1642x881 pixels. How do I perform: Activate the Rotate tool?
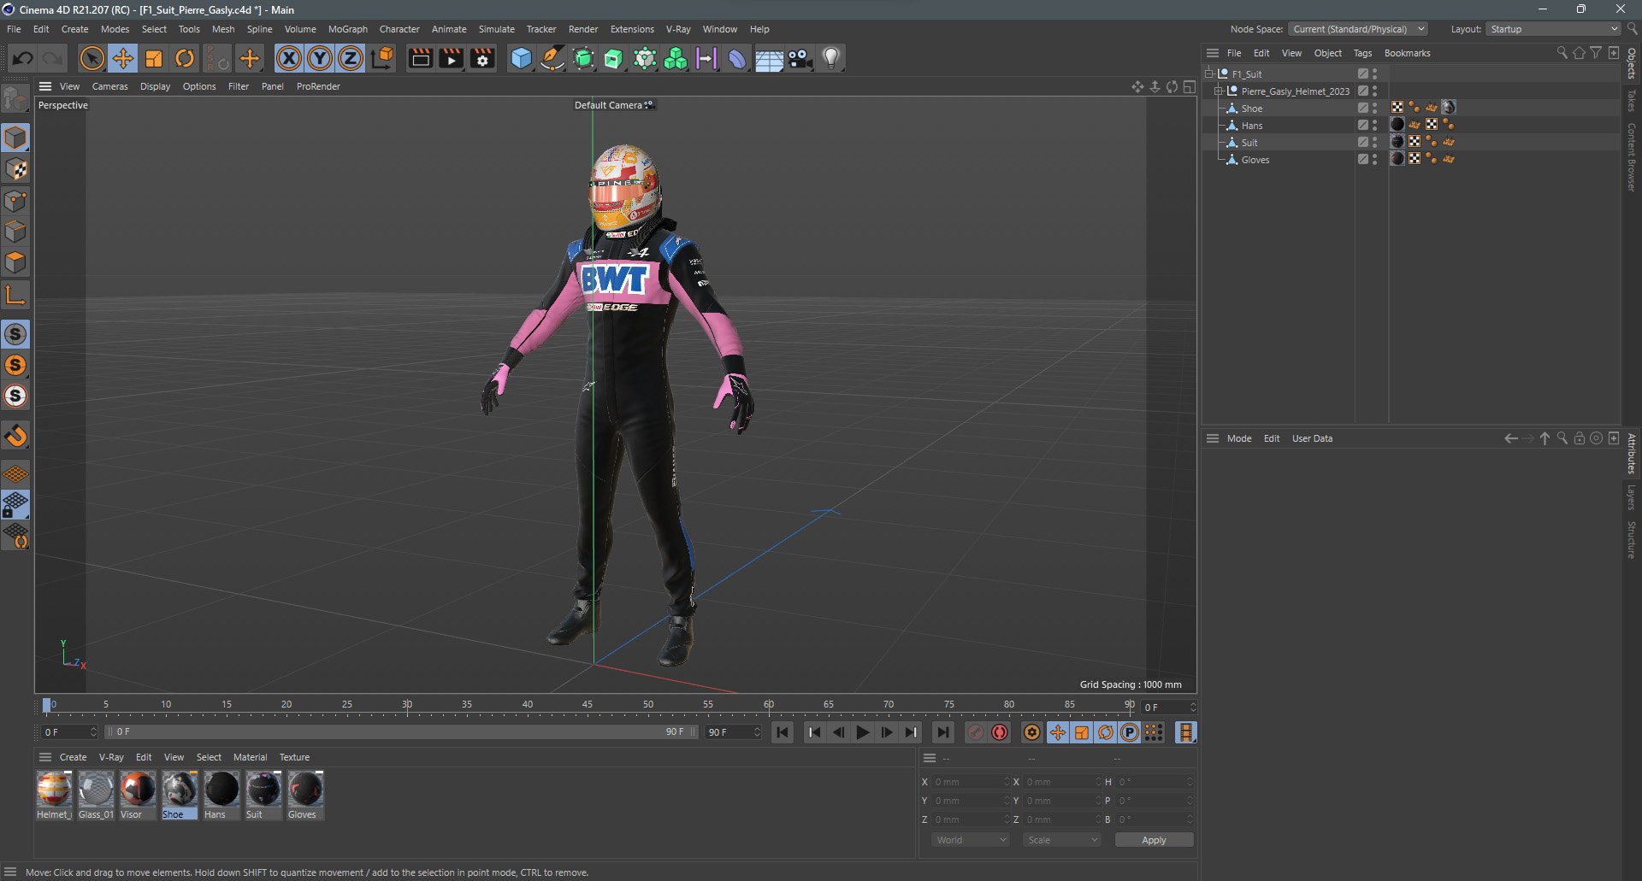pyautogui.click(x=185, y=58)
